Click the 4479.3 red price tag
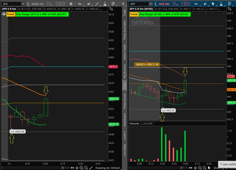This screenshot has height=170, width=236. (113, 67)
